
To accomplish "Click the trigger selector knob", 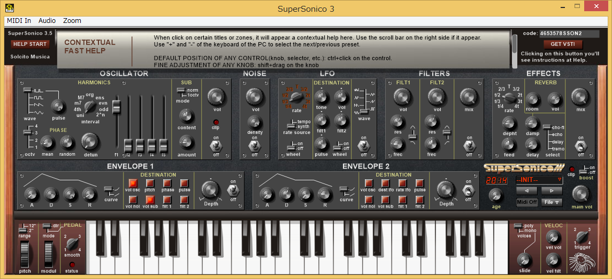I will coord(582,237).
